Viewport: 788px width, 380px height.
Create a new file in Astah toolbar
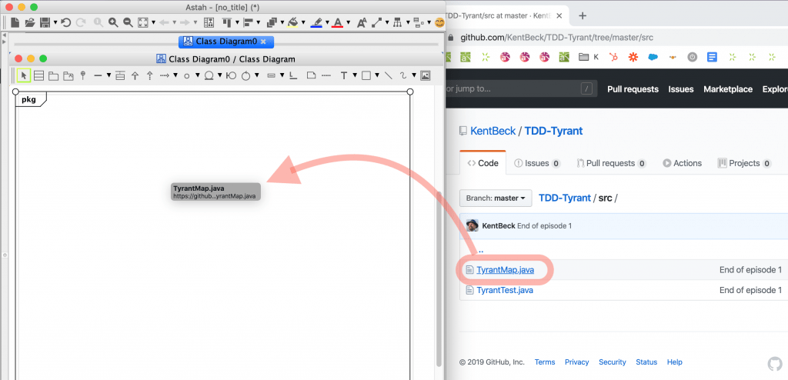(x=15, y=22)
